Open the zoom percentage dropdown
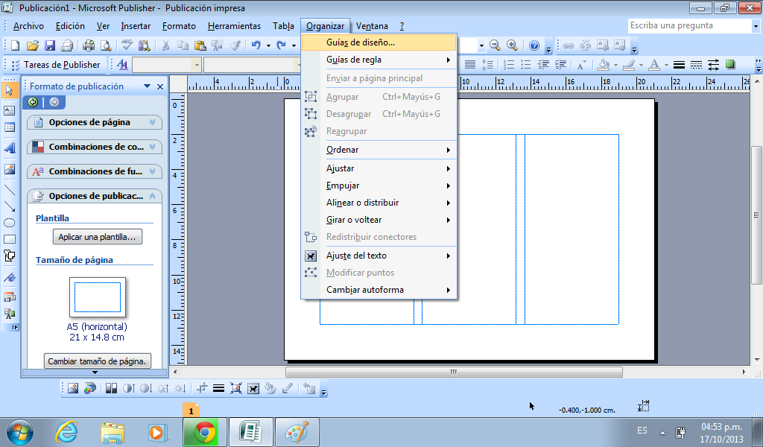 [x=481, y=45]
